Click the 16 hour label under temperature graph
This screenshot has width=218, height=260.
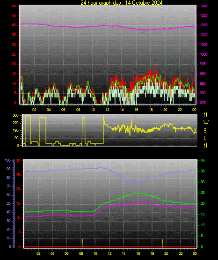tap(138, 253)
